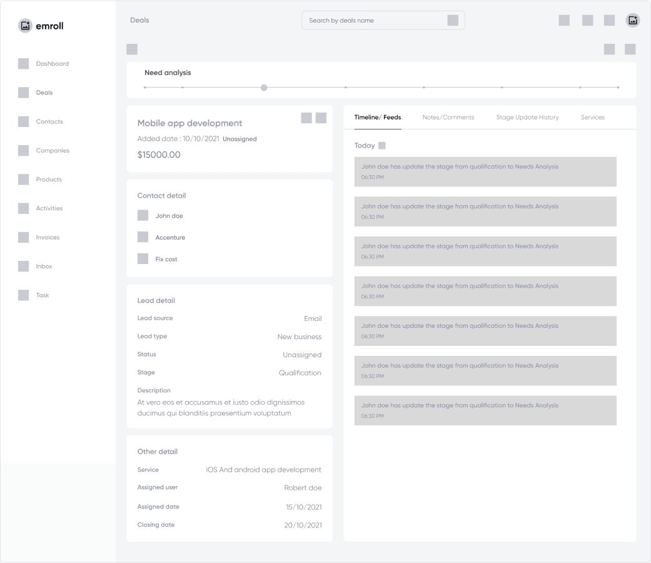Select the Inbox icon in the sidebar

23,266
